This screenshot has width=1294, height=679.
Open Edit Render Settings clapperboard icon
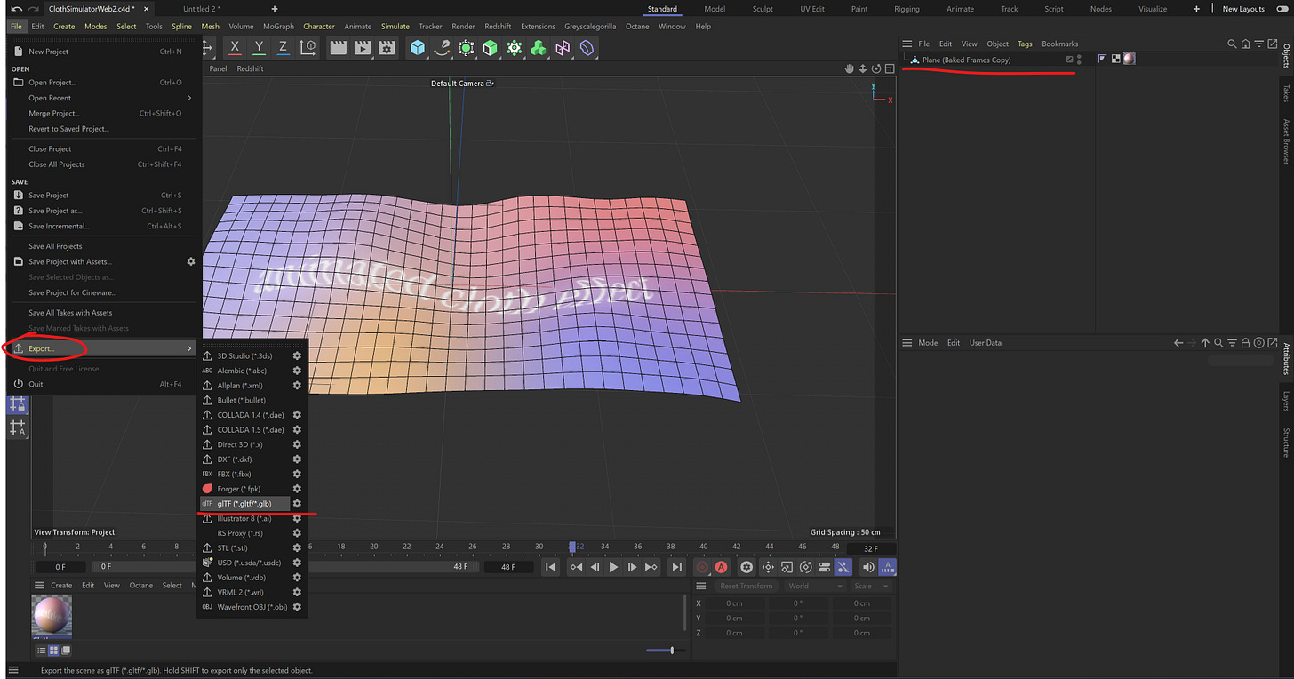point(387,48)
